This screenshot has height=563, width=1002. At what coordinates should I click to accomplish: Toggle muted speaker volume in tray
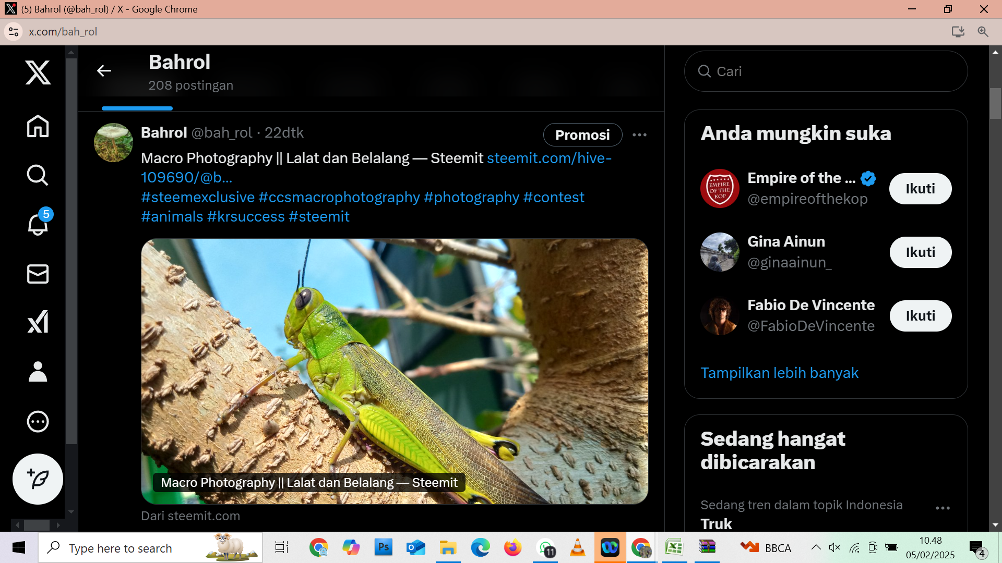pos(834,547)
